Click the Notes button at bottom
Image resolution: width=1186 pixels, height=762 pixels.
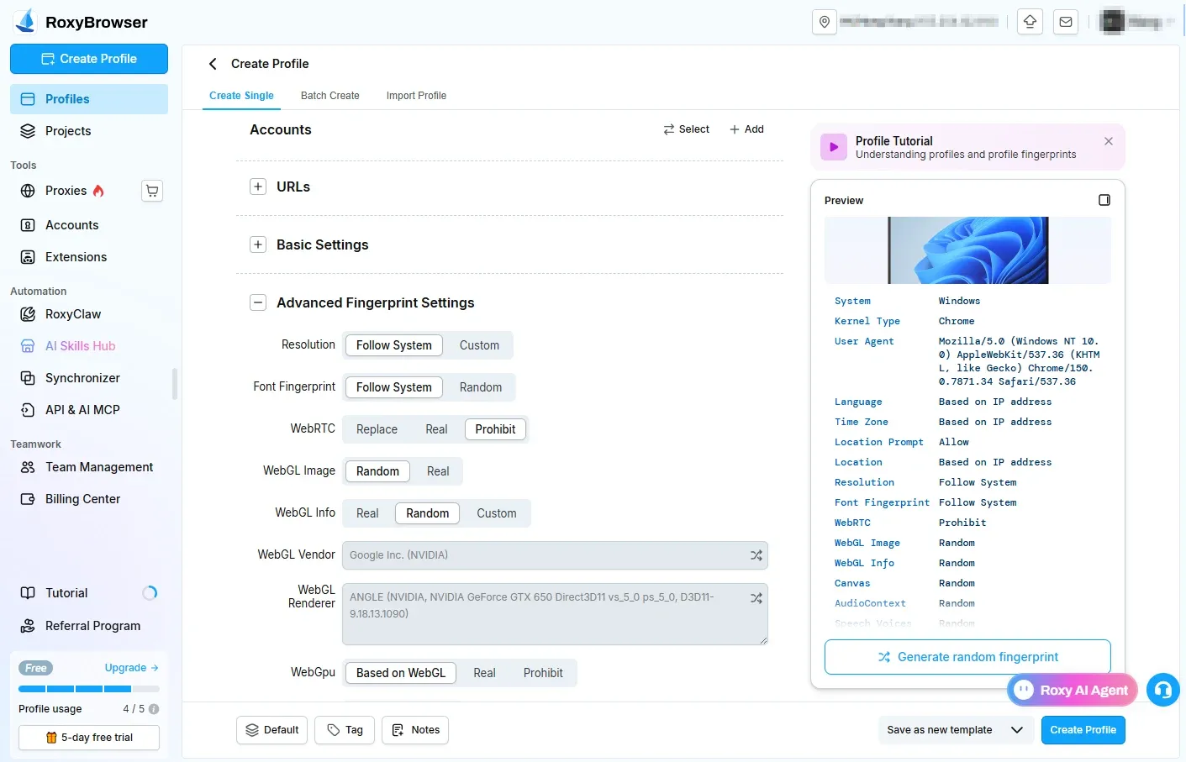[x=415, y=730]
